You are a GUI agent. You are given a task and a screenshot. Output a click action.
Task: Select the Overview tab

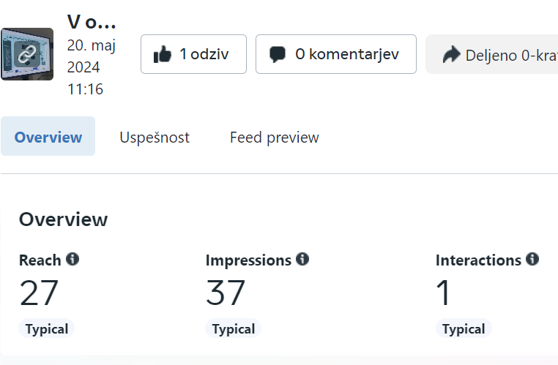tap(48, 136)
